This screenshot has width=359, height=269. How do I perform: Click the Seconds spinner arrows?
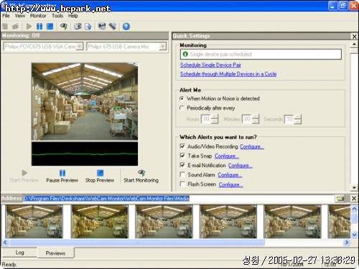pos(298,119)
